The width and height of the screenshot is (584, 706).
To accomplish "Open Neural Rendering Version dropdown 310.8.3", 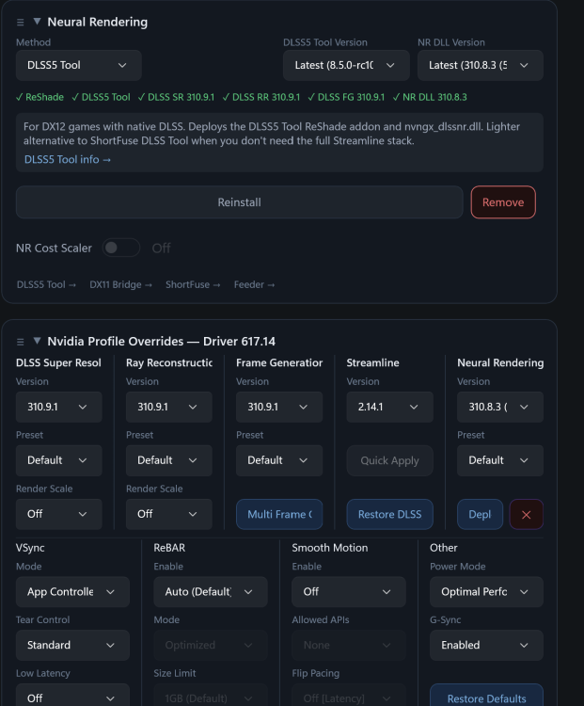I will point(500,407).
